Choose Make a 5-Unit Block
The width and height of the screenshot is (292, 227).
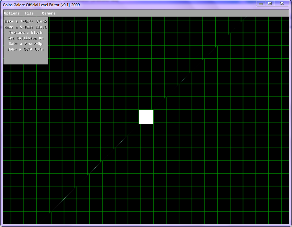coord(26,27)
